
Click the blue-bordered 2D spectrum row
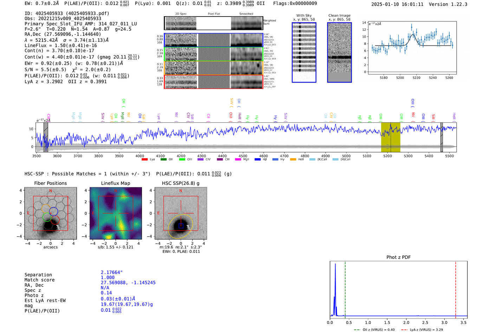click(213, 40)
